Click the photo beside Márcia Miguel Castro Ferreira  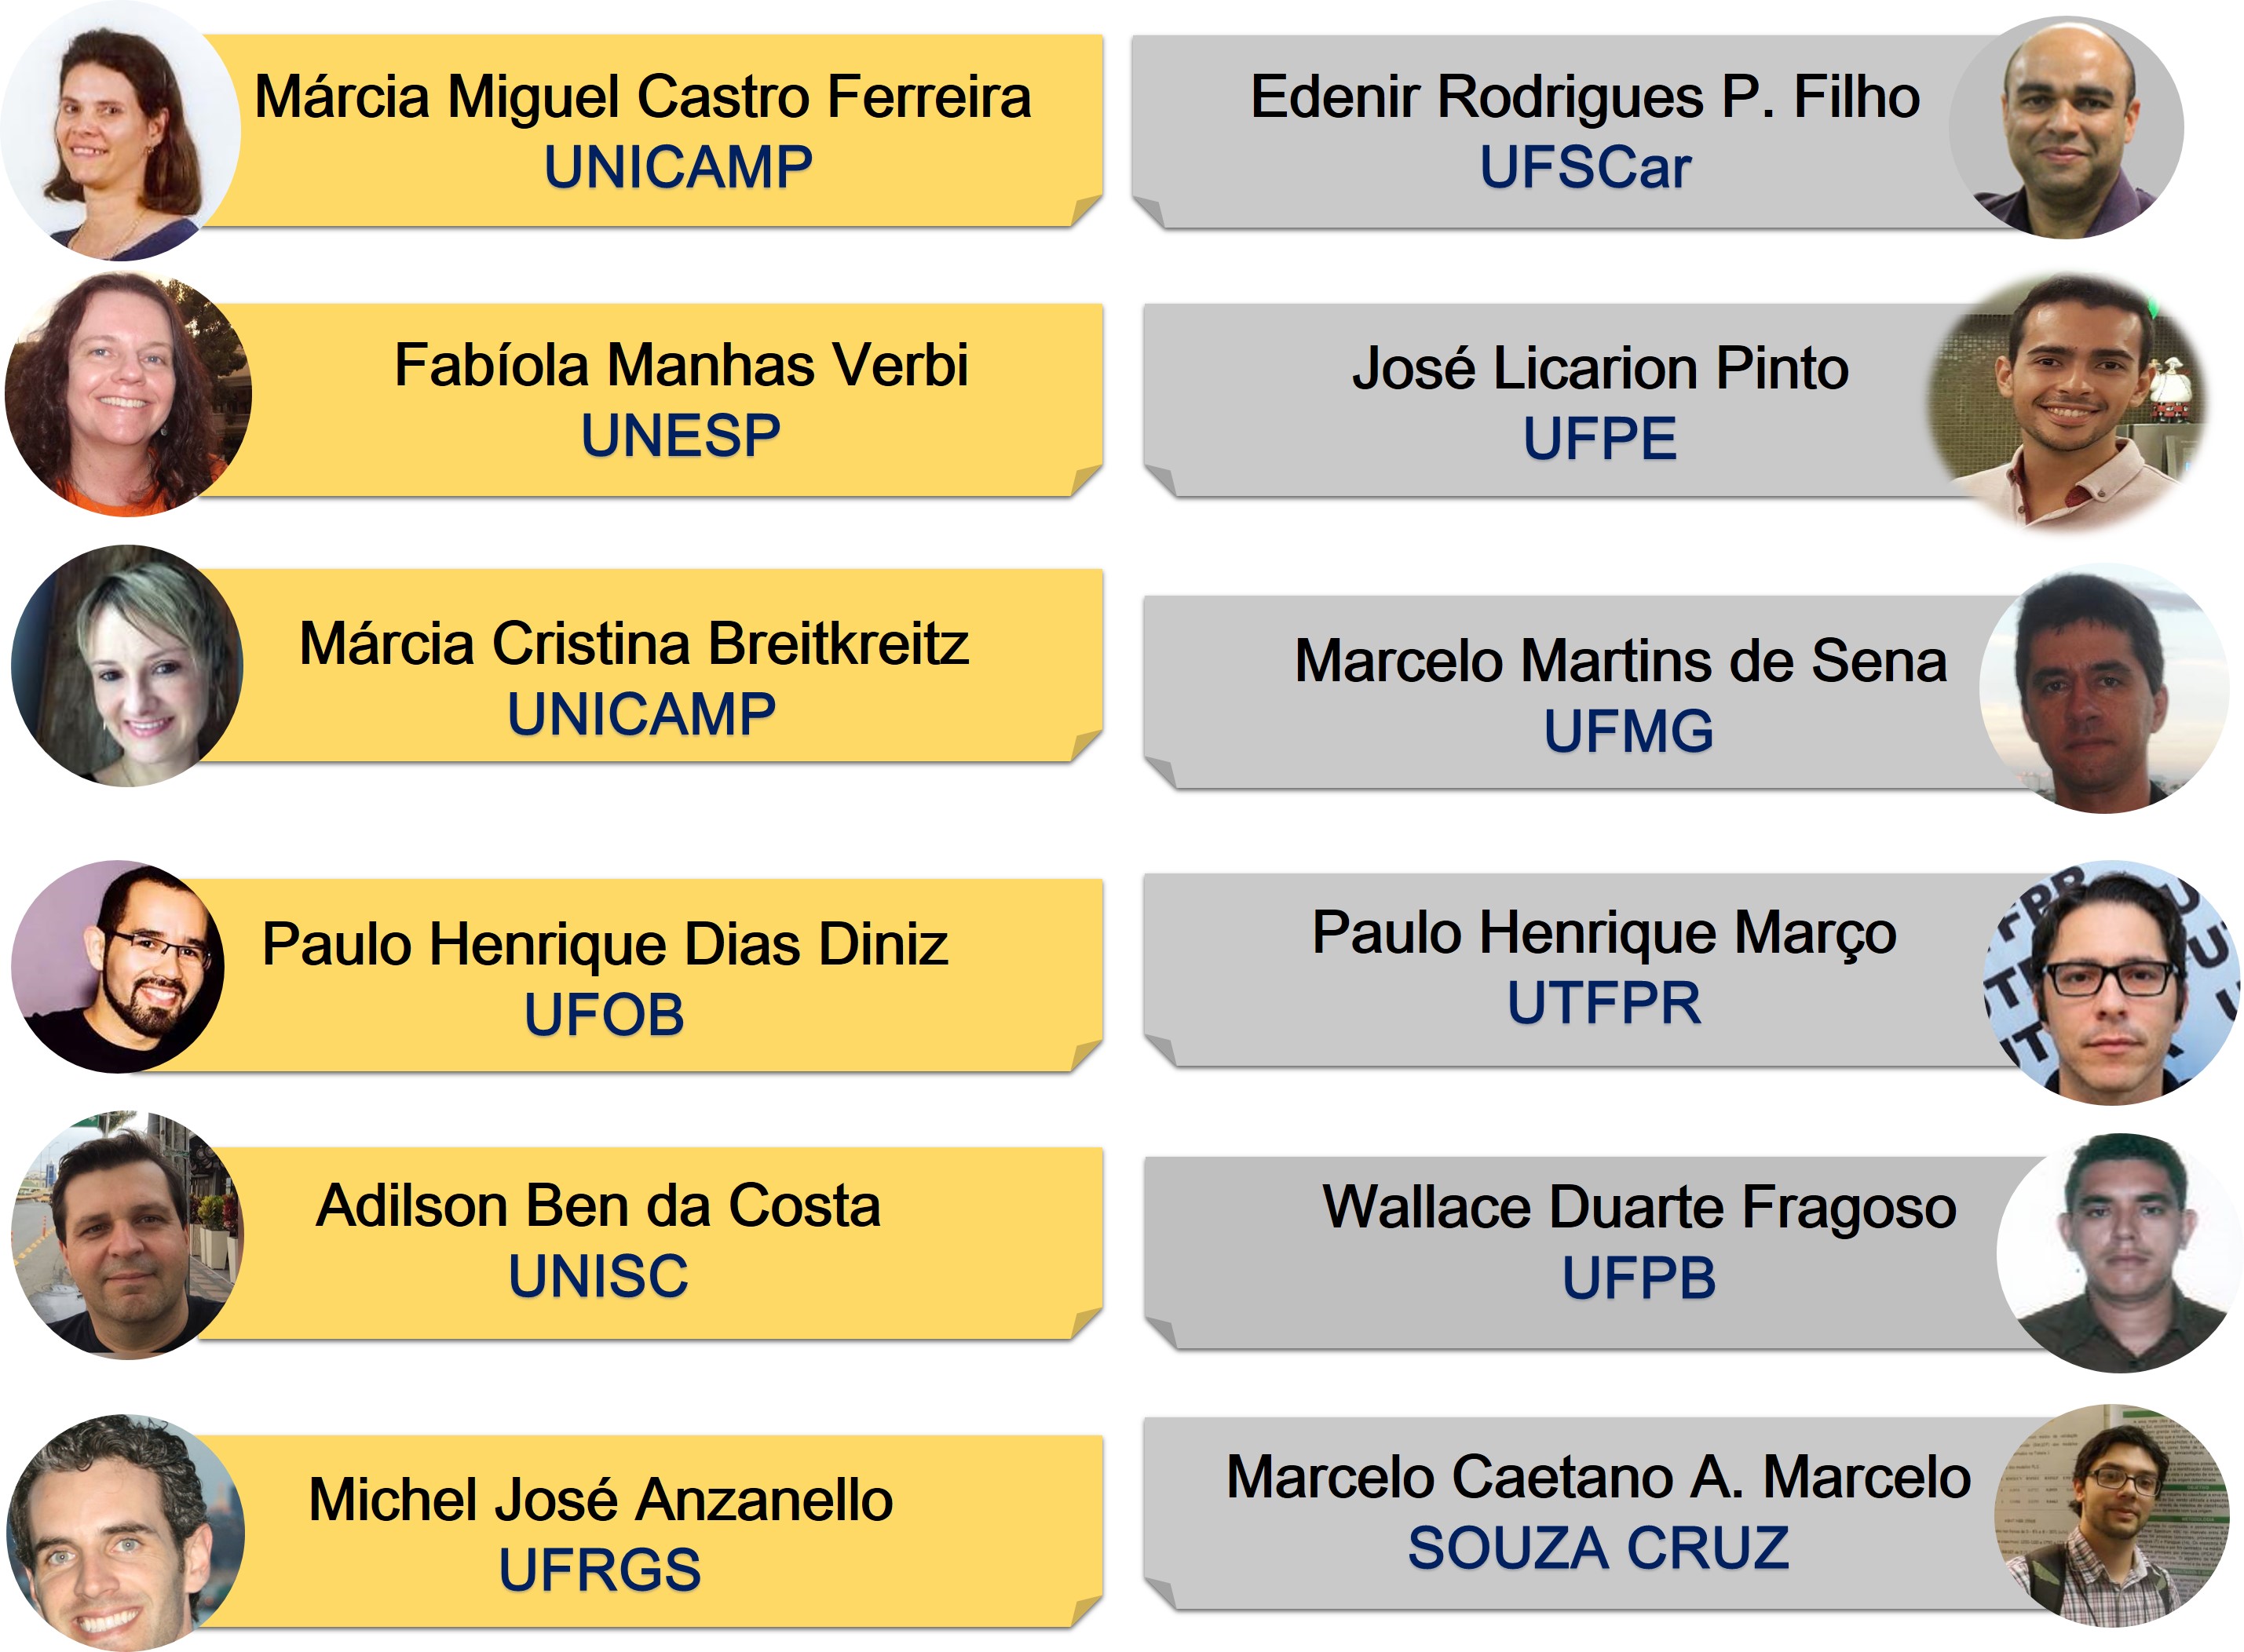[120, 132]
